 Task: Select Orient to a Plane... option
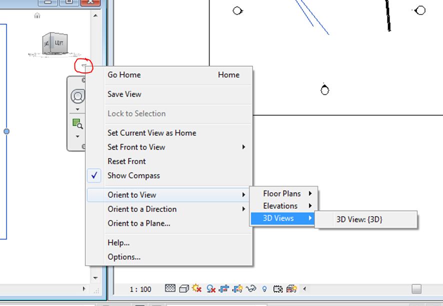click(169, 223)
